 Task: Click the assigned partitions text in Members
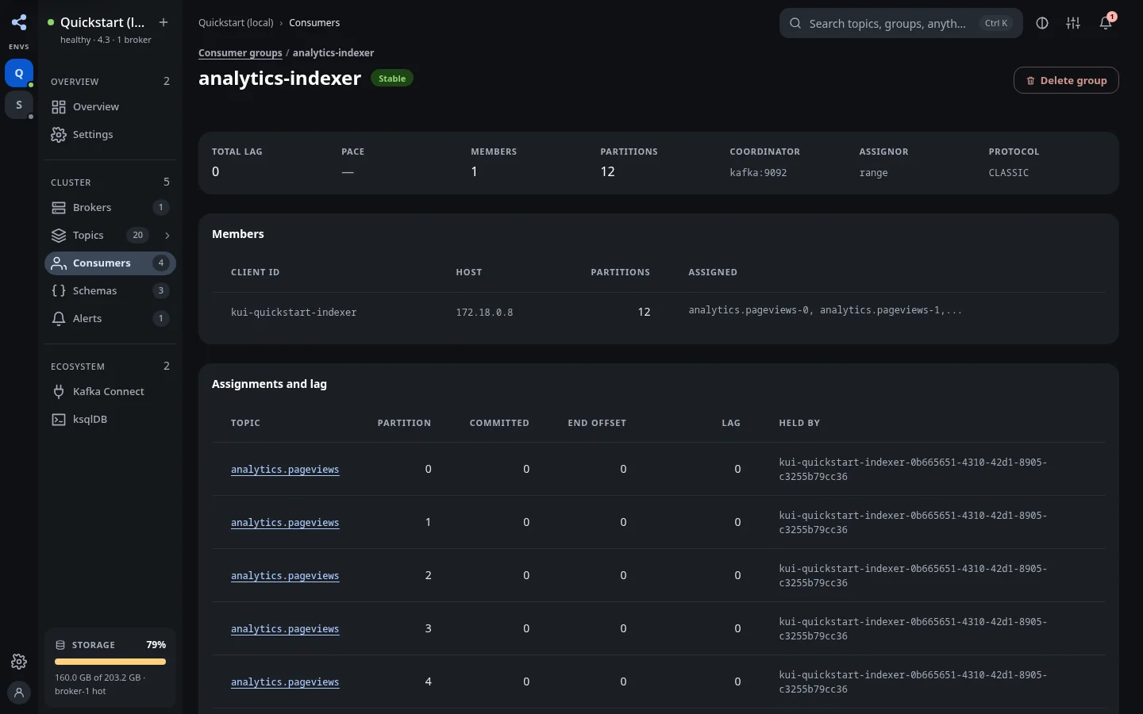[x=825, y=310]
